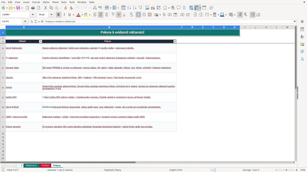Open the sidebar Gallery icon

click(x=302, y=44)
